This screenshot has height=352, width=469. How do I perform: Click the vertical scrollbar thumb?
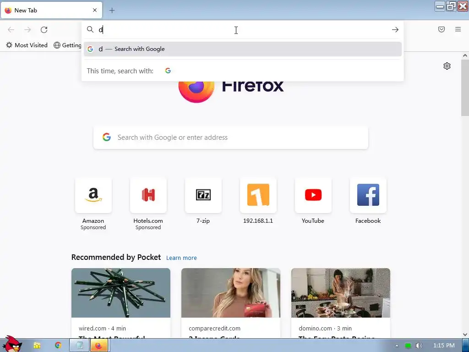tap(465, 88)
